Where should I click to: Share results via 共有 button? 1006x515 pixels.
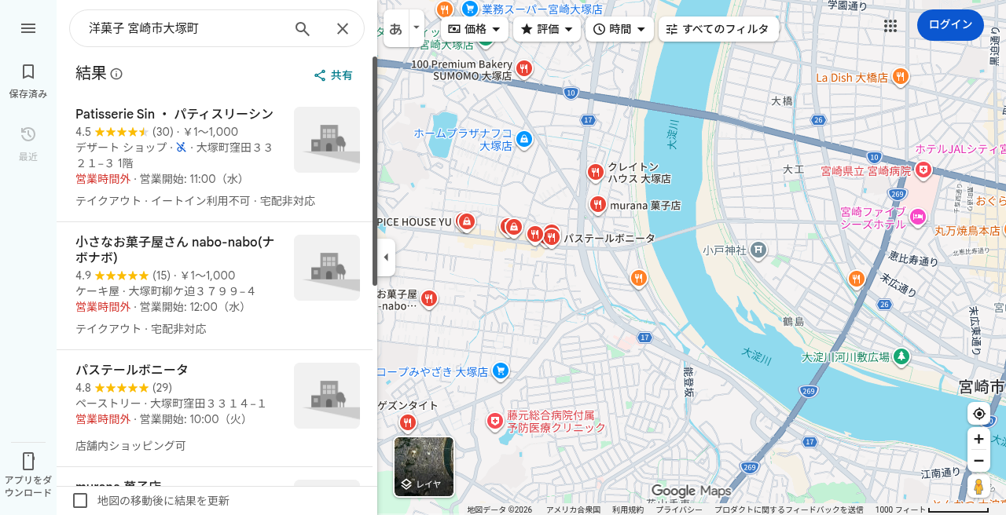[x=333, y=75]
